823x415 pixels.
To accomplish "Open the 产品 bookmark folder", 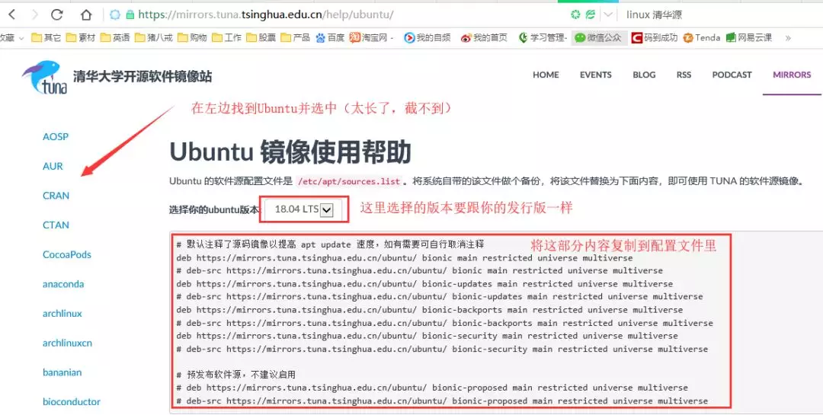I will click(295, 38).
